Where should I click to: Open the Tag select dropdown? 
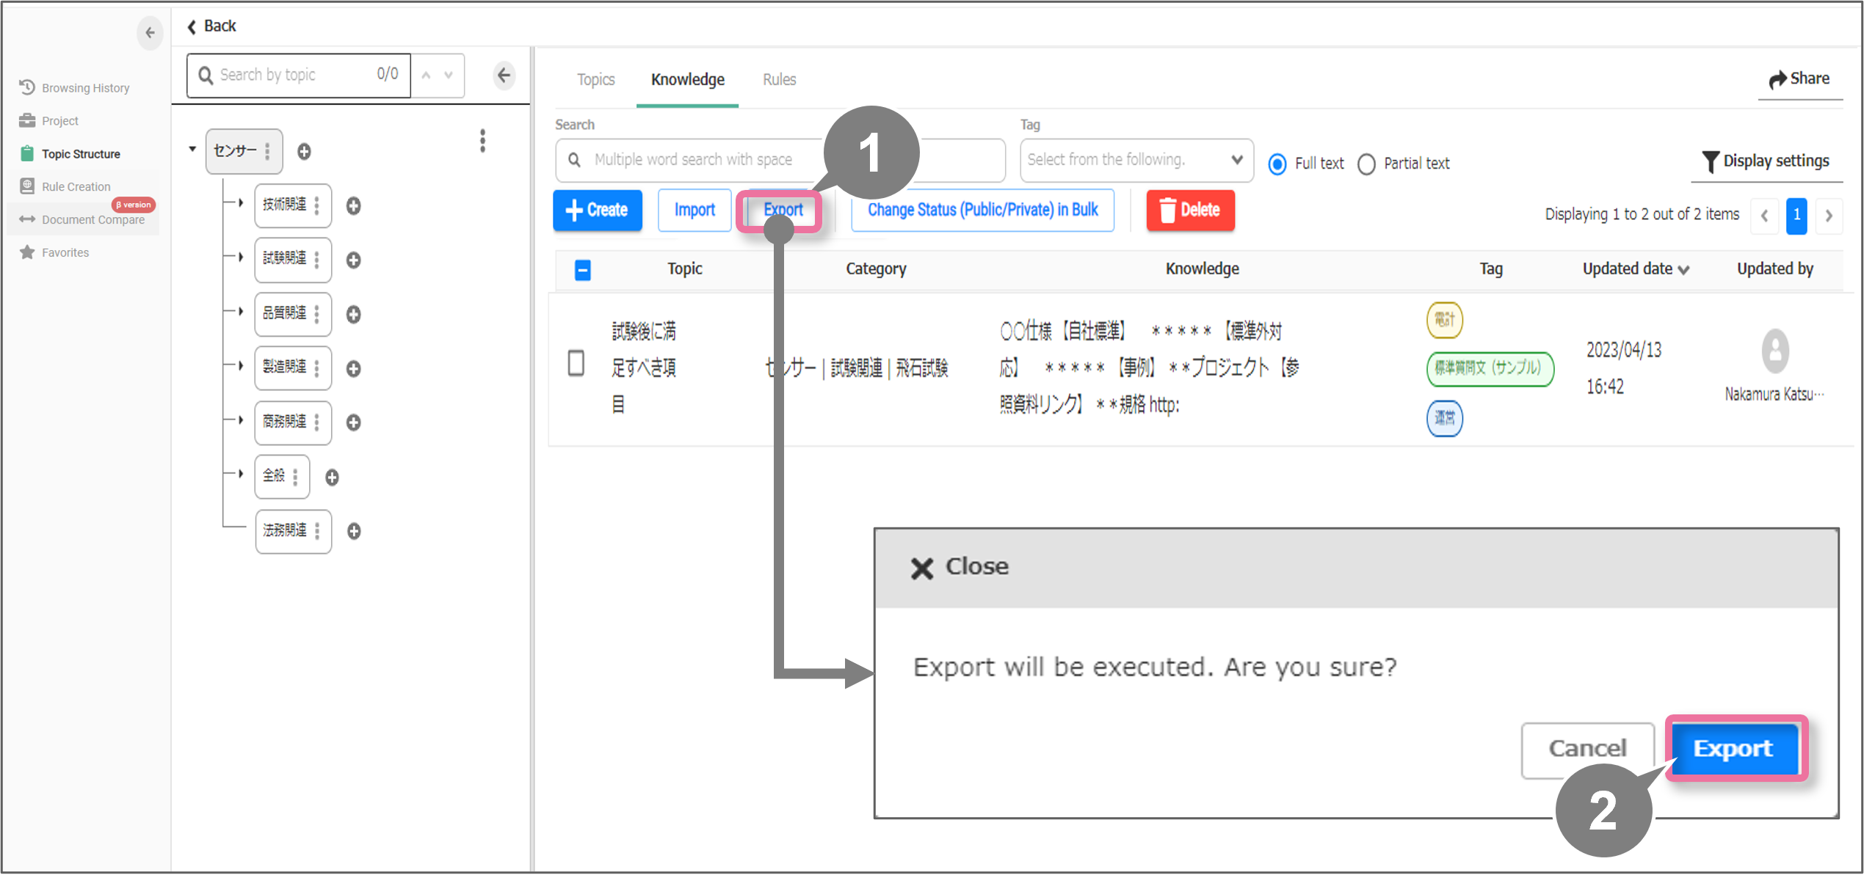1135,160
